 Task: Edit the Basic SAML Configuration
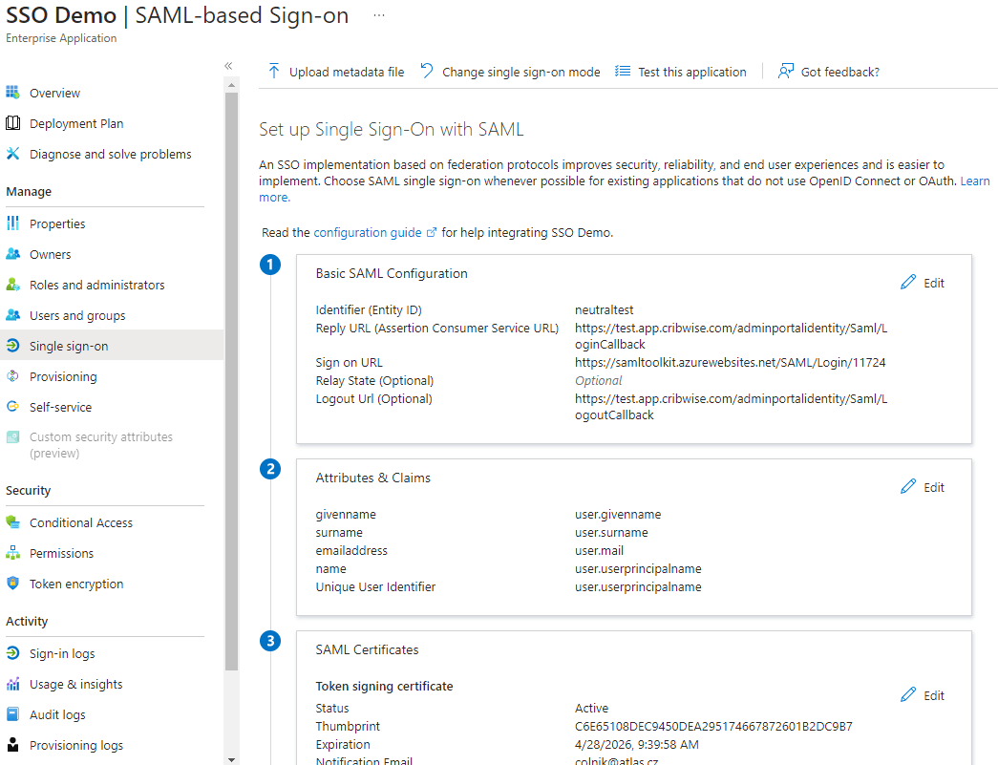(x=923, y=283)
